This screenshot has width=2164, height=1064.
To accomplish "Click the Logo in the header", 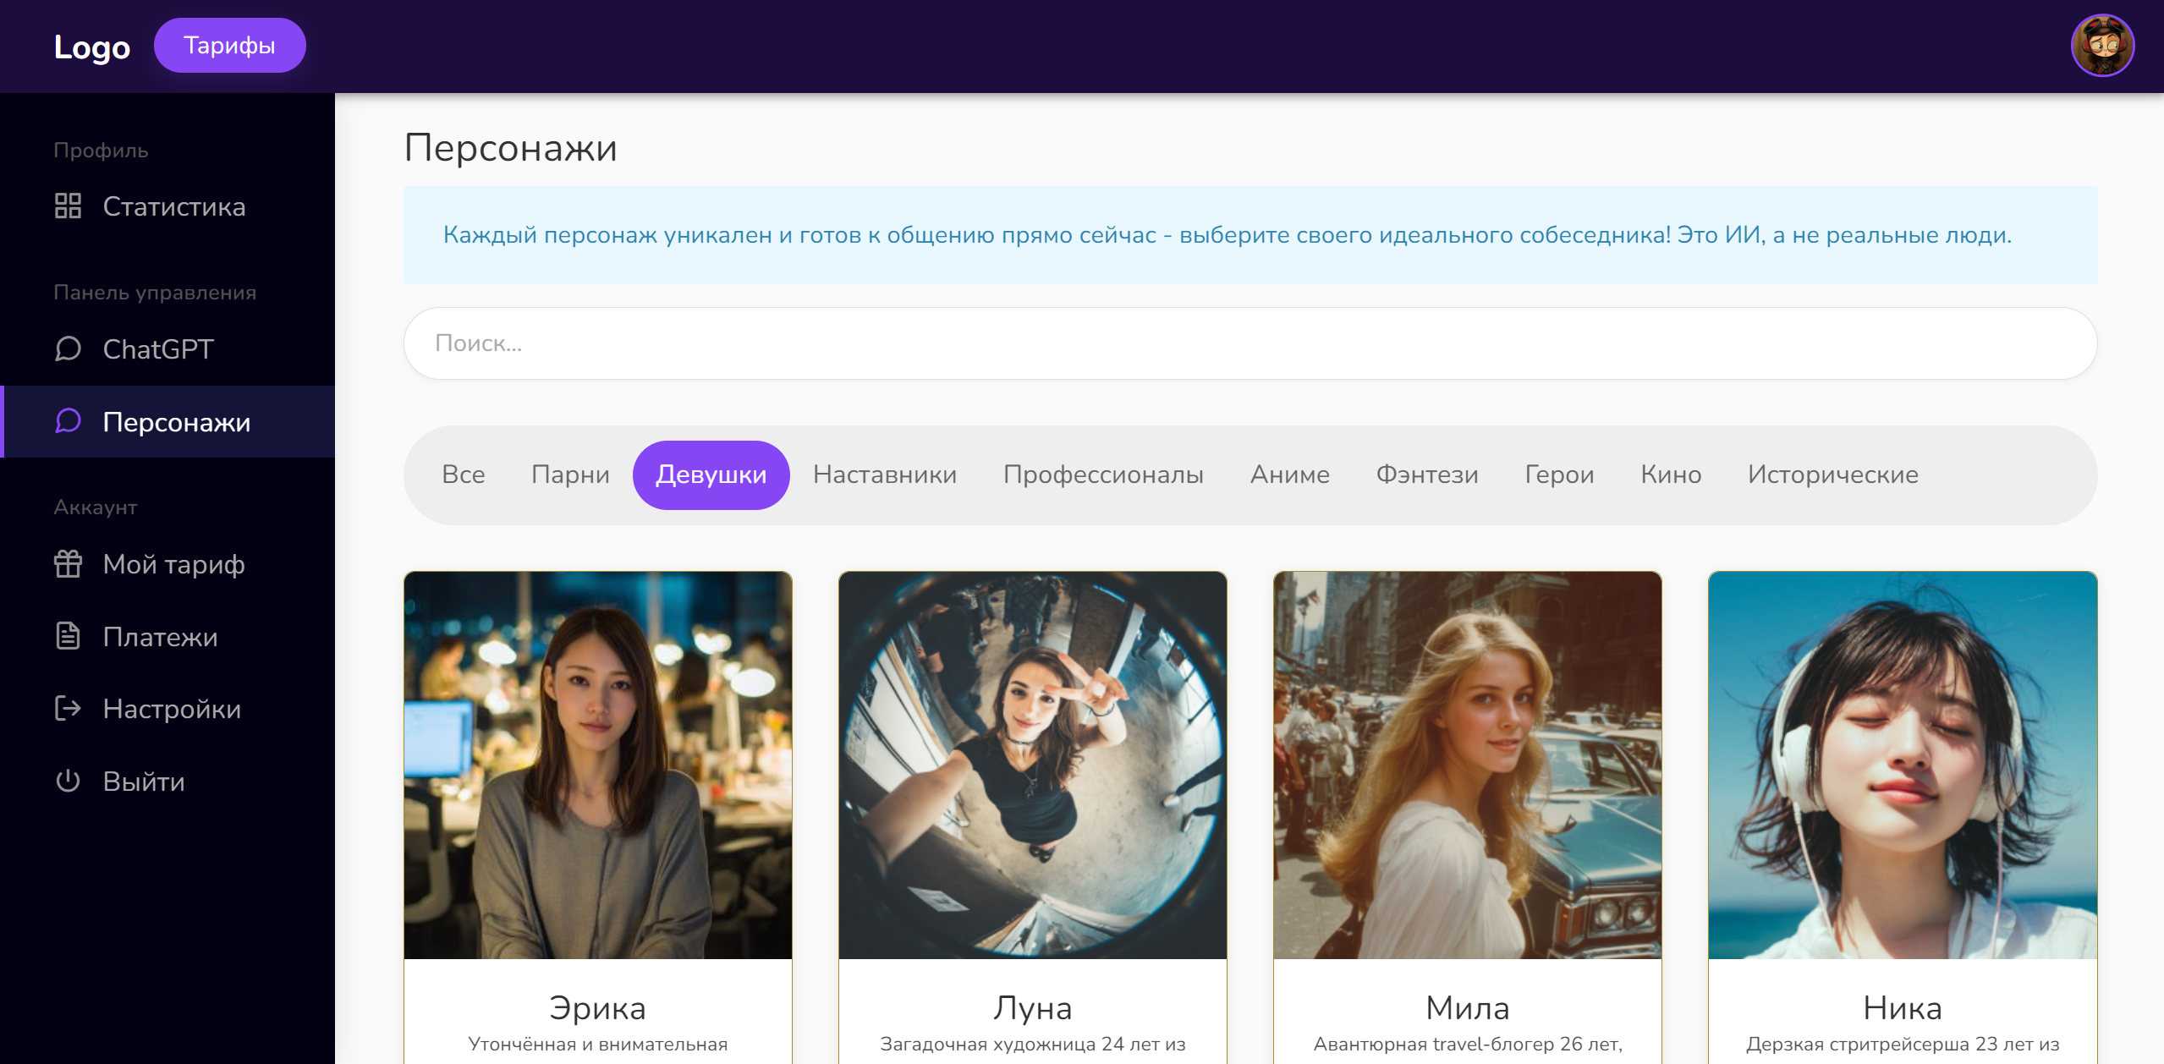I will (91, 47).
